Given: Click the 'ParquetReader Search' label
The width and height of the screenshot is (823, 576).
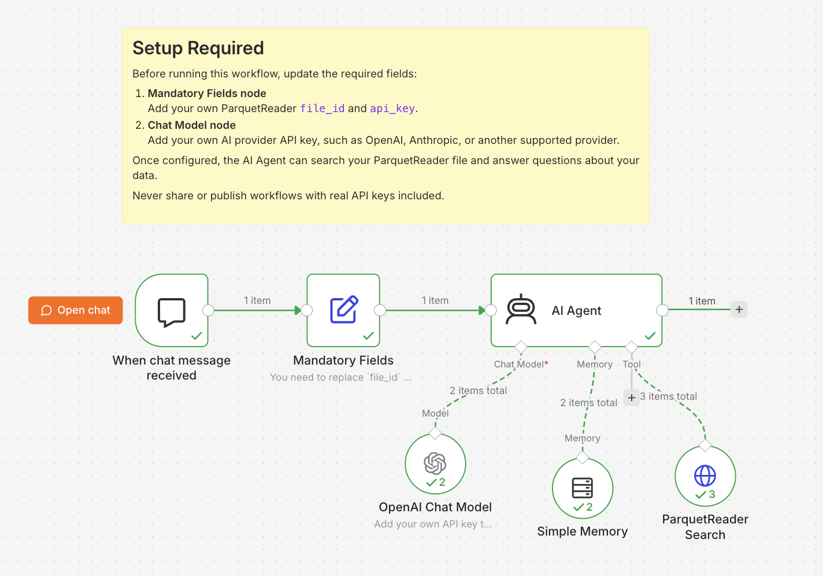Looking at the screenshot, I should (705, 527).
